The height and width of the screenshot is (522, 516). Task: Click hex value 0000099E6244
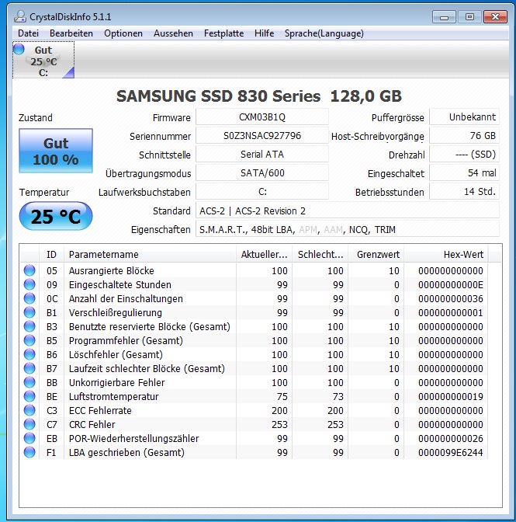[451, 452]
